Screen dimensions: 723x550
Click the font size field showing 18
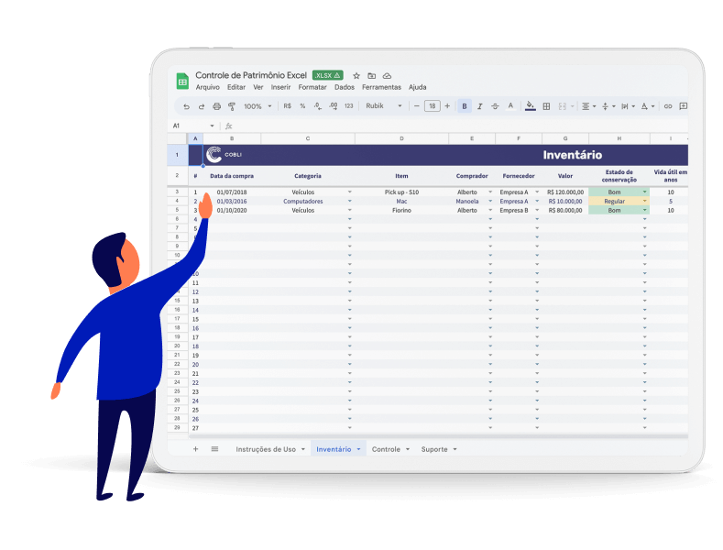point(432,106)
